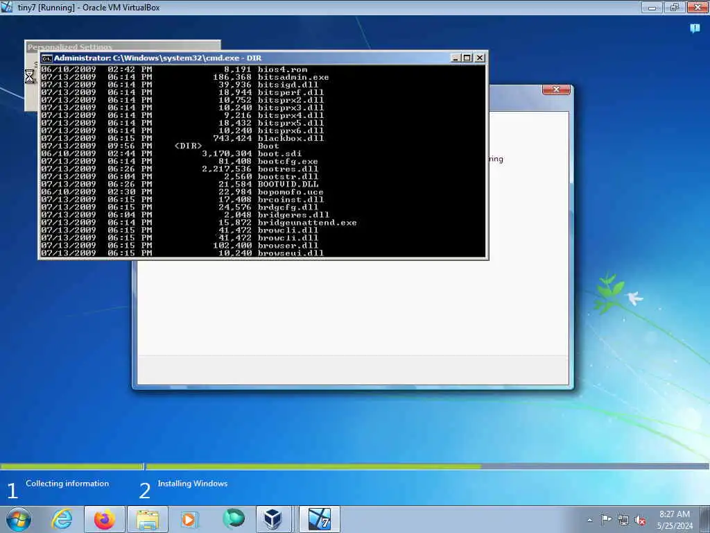This screenshot has width=710, height=533.
Task: Launch Internet Explorer from the taskbar
Action: [x=62, y=519]
